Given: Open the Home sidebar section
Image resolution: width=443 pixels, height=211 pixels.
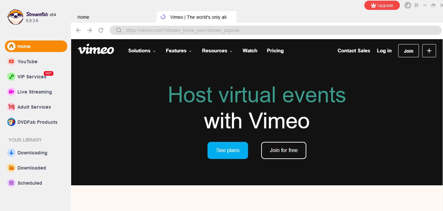Looking at the screenshot, I should (36, 46).
